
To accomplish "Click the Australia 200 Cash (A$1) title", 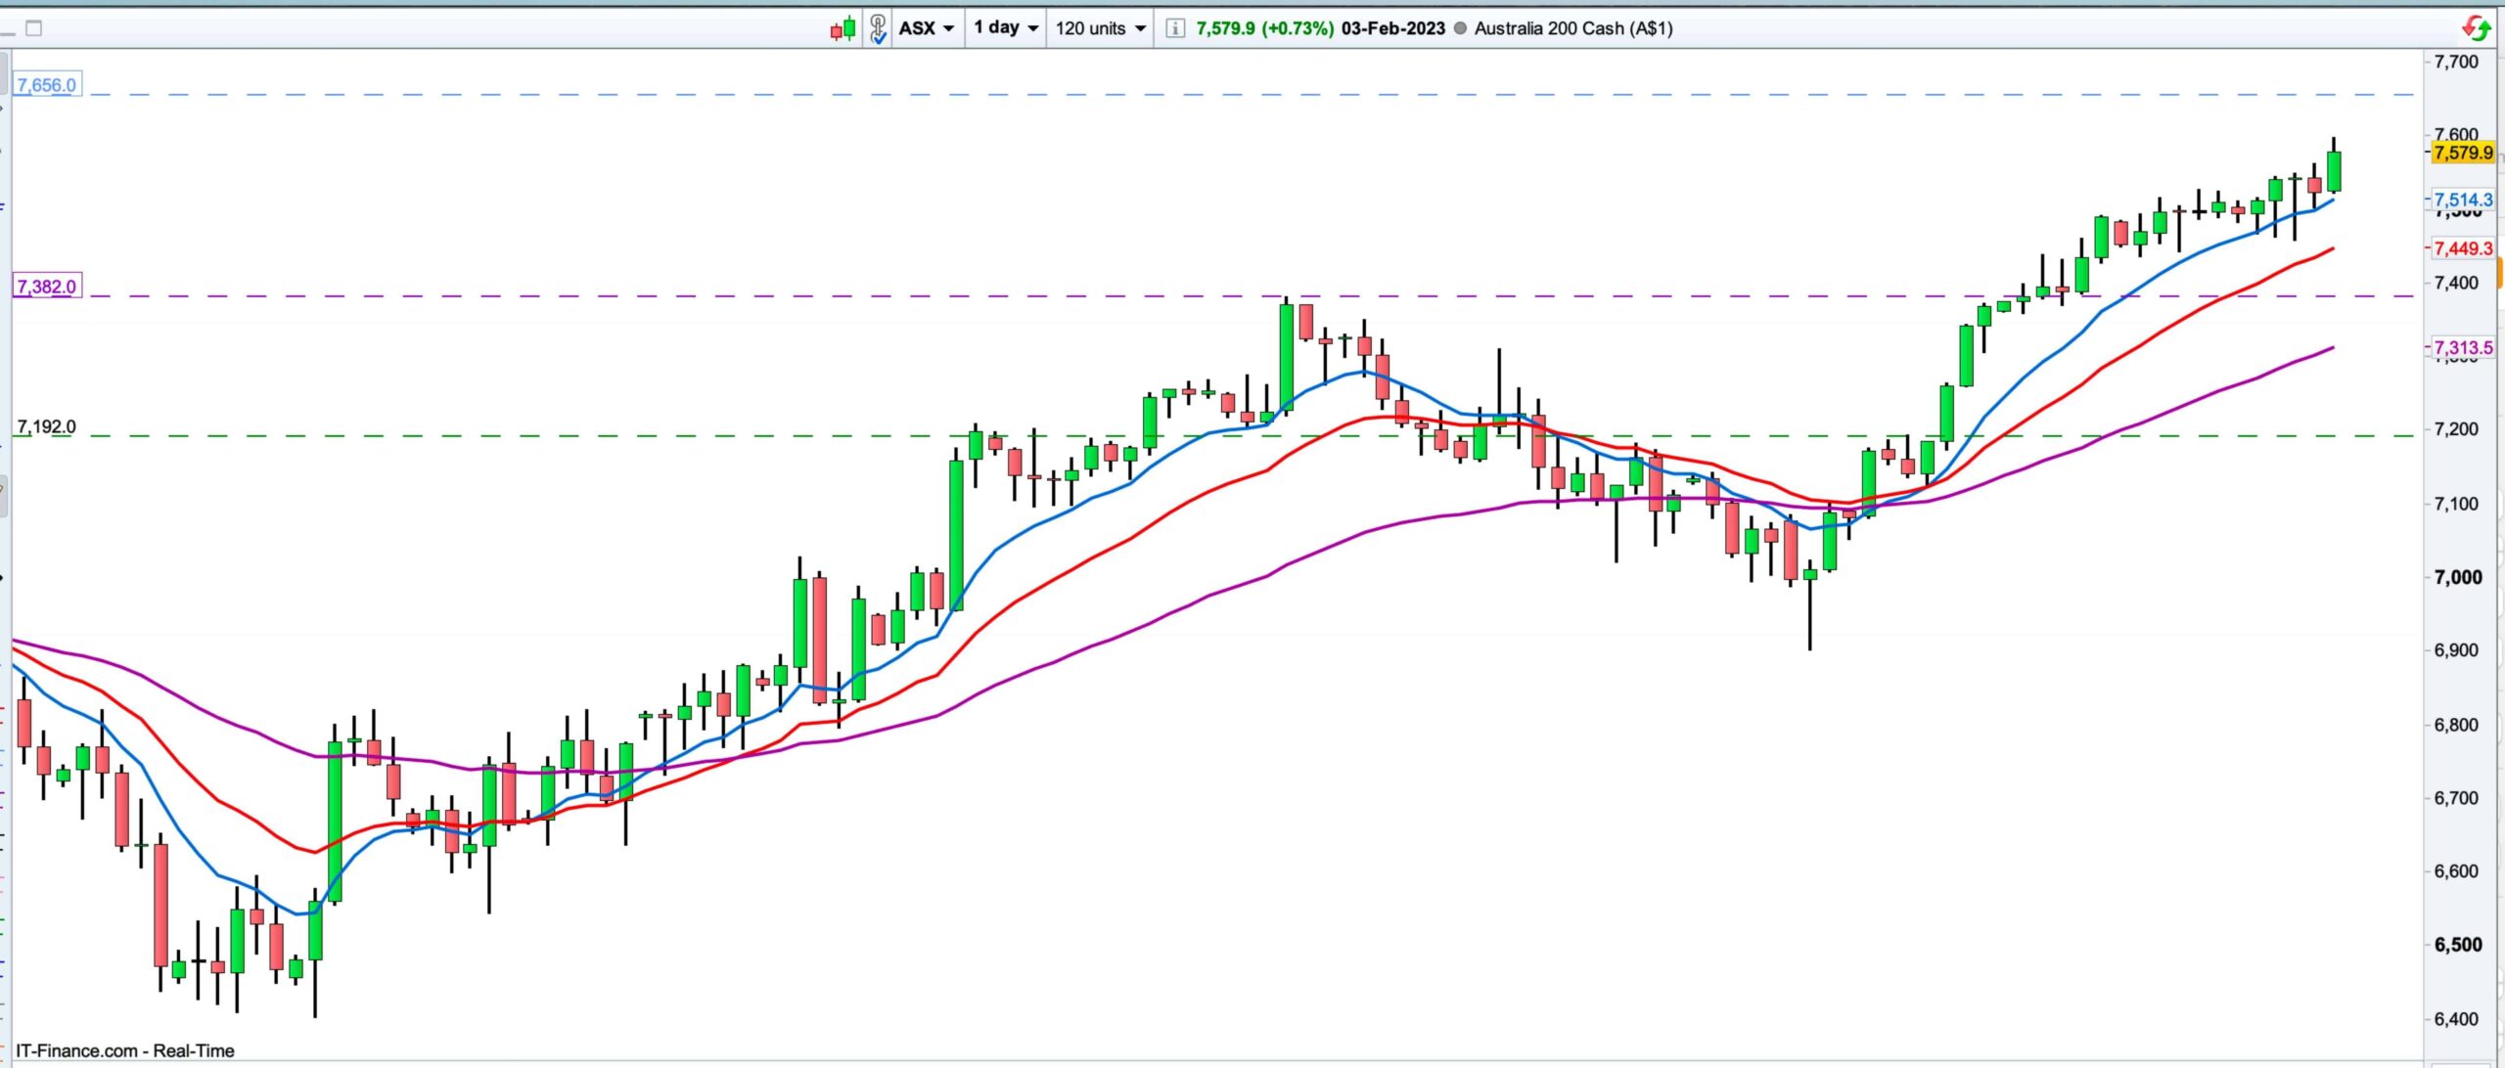I will tap(1572, 28).
